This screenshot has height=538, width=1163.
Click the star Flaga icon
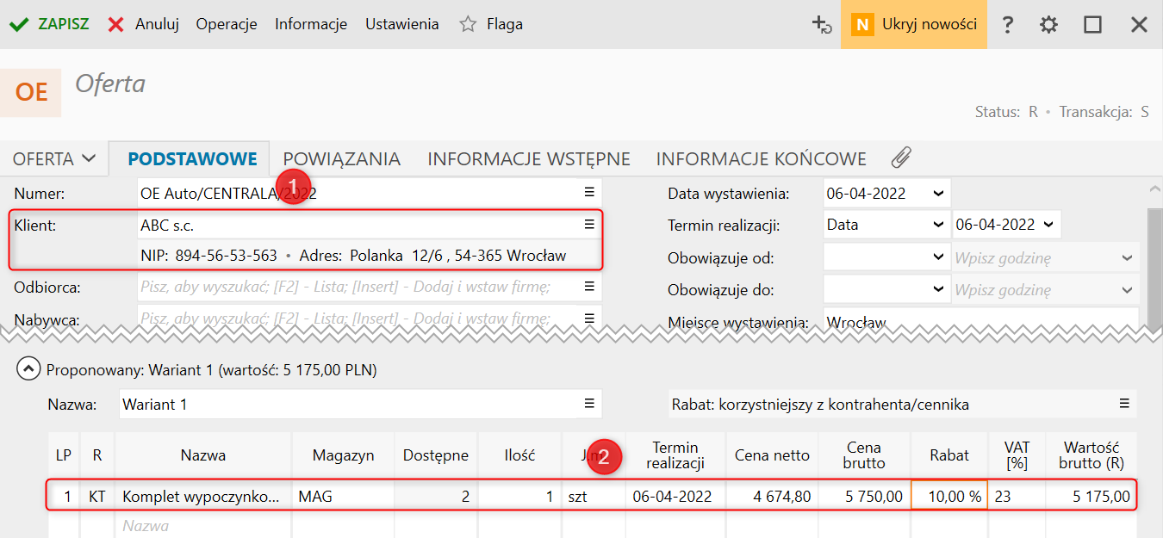tap(468, 24)
